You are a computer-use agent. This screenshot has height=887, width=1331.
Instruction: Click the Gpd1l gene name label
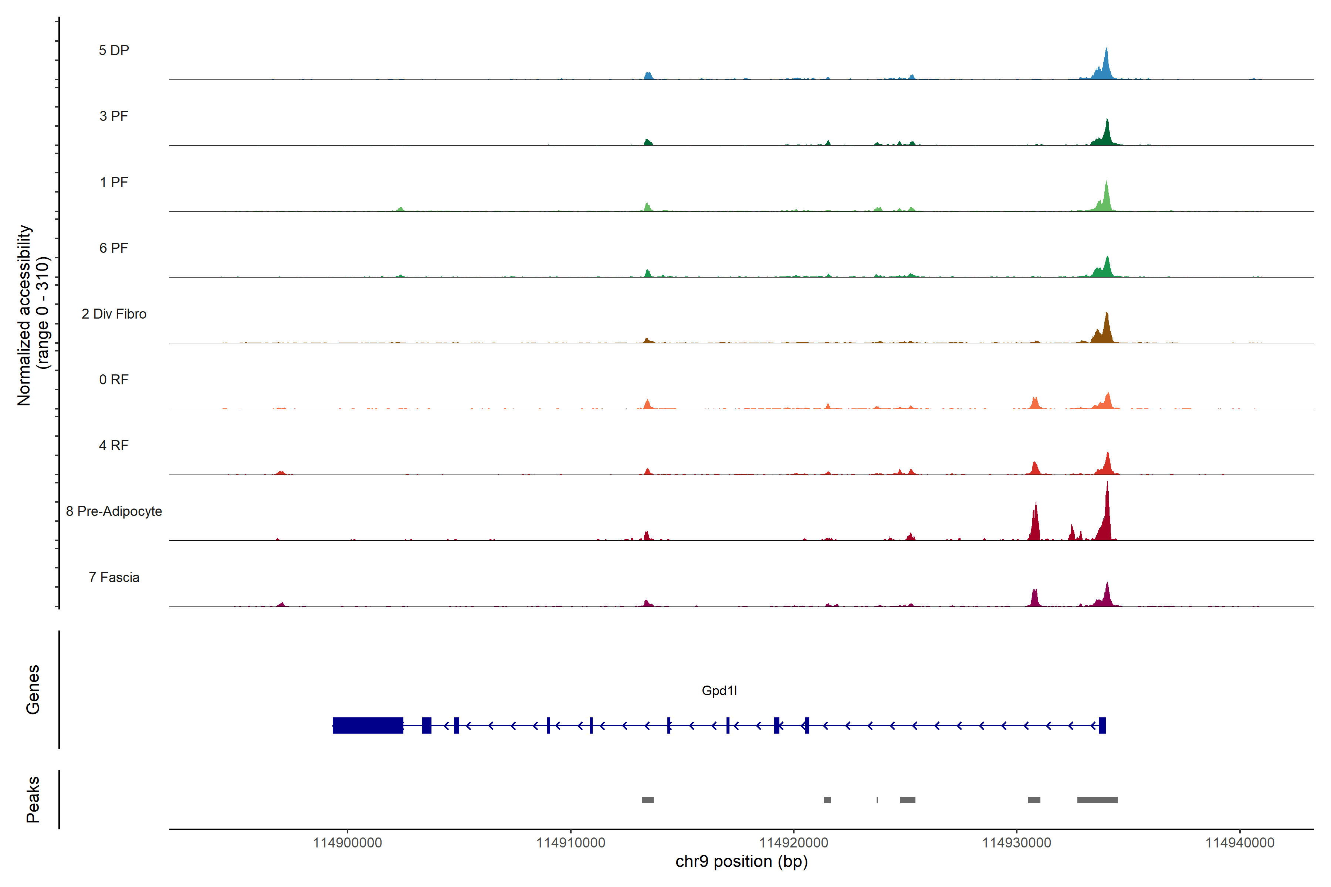pos(719,691)
